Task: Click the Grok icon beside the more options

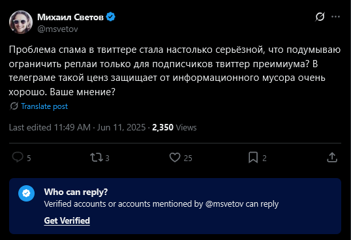Action: tap(320, 17)
